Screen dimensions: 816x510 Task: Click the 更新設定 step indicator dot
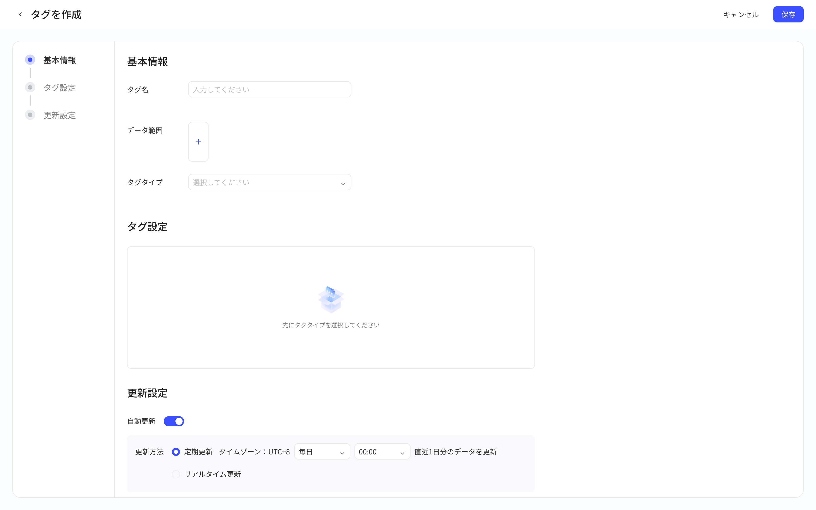click(x=30, y=115)
